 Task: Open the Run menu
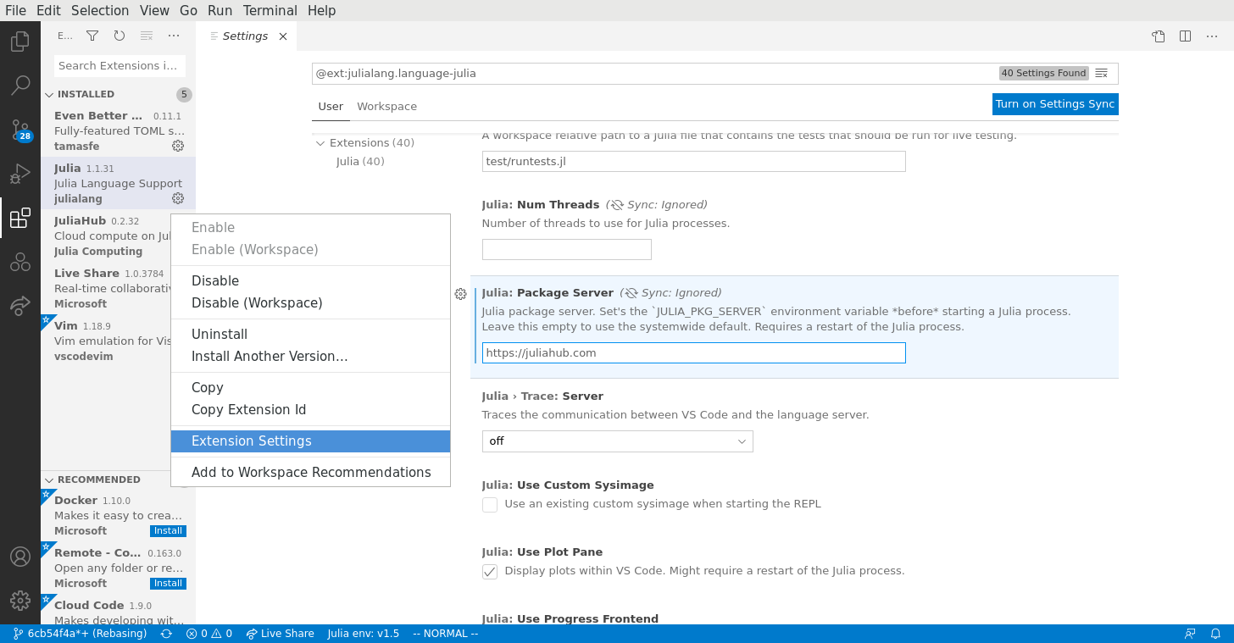220,10
